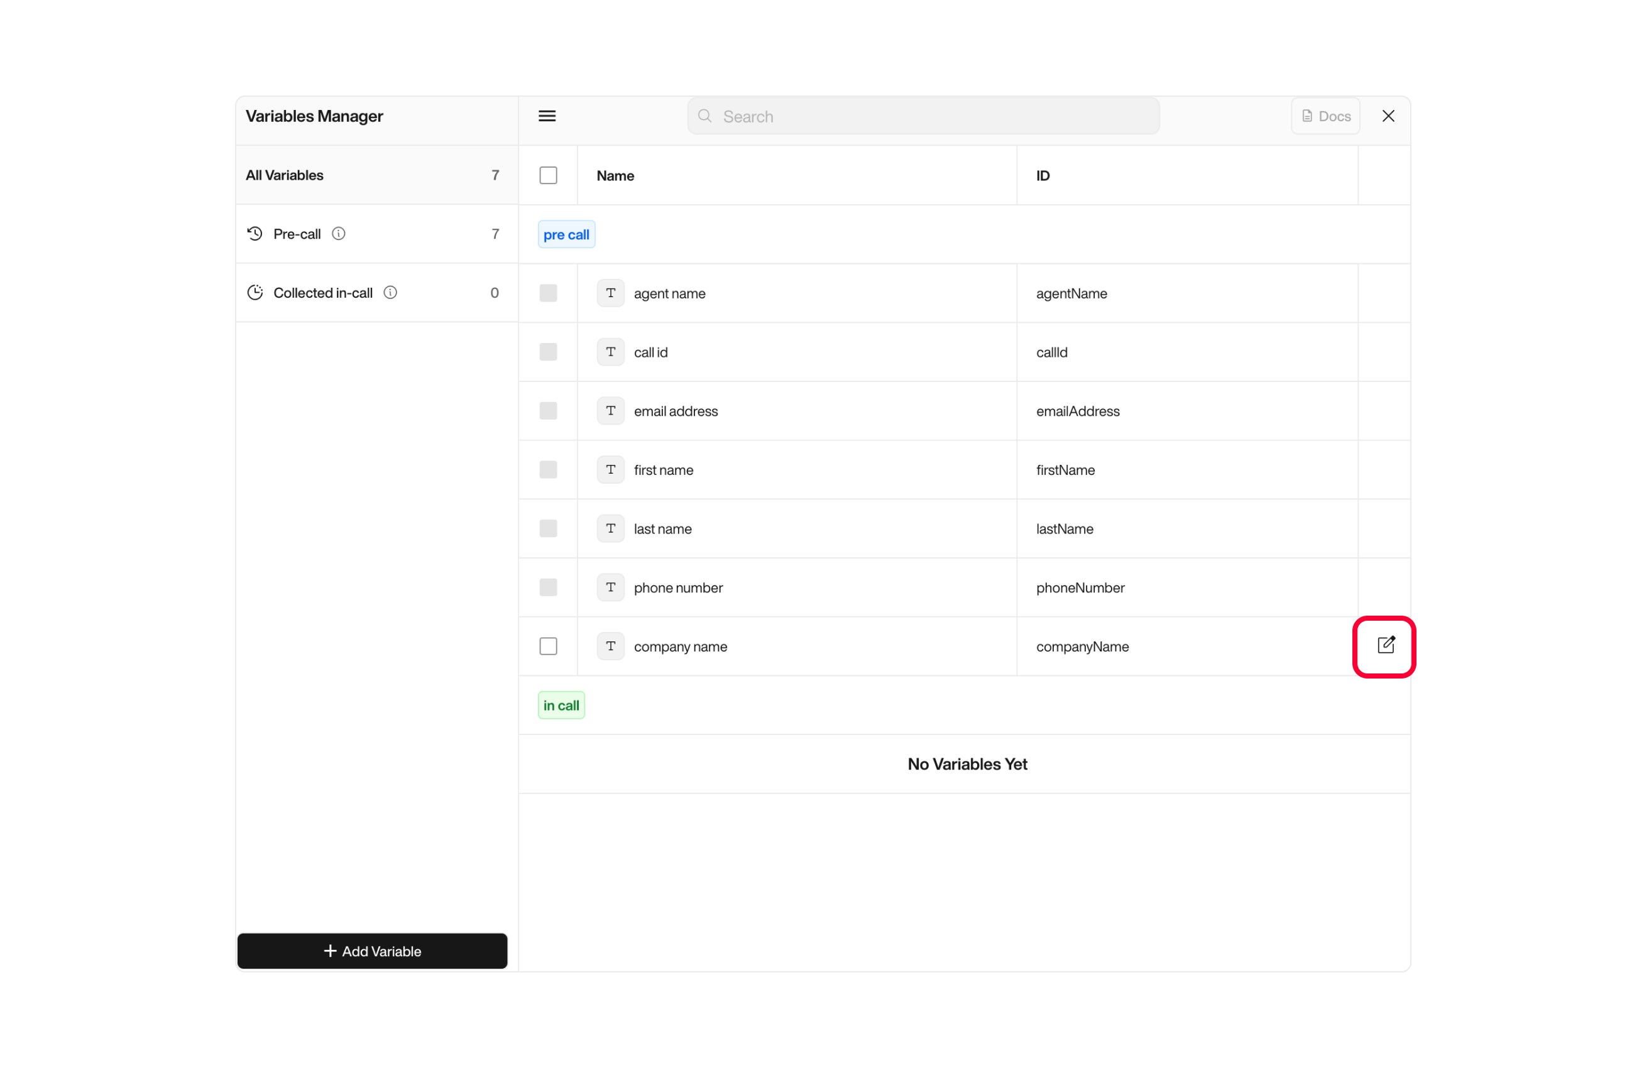The width and height of the screenshot is (1649, 1068).
Task: Open the Docs link
Action: tap(1325, 116)
